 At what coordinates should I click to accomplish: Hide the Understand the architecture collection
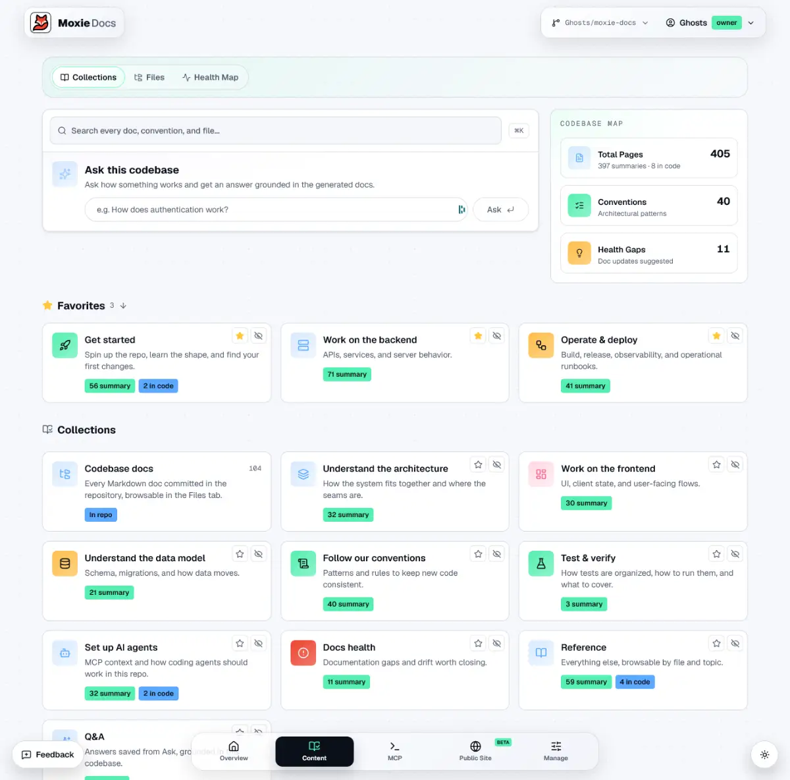(497, 464)
